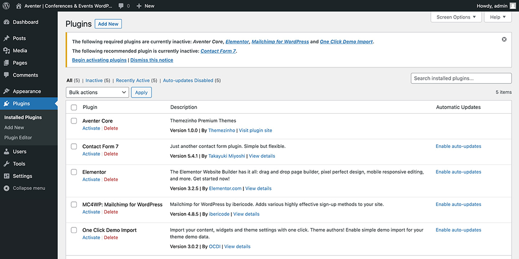Expand the Screen Options panel

point(456,17)
